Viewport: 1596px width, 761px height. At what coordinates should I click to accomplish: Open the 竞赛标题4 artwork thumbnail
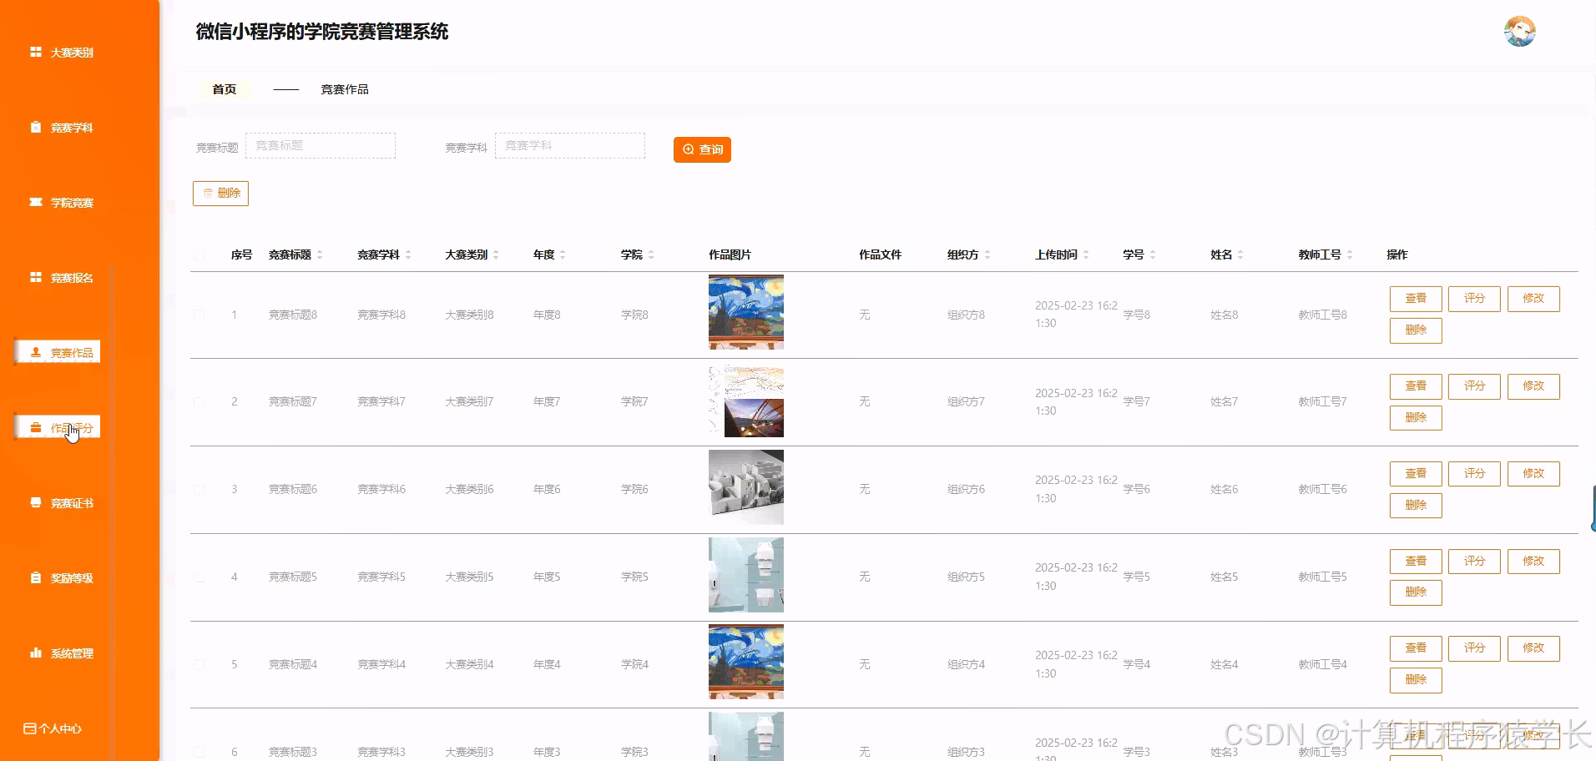tap(746, 662)
